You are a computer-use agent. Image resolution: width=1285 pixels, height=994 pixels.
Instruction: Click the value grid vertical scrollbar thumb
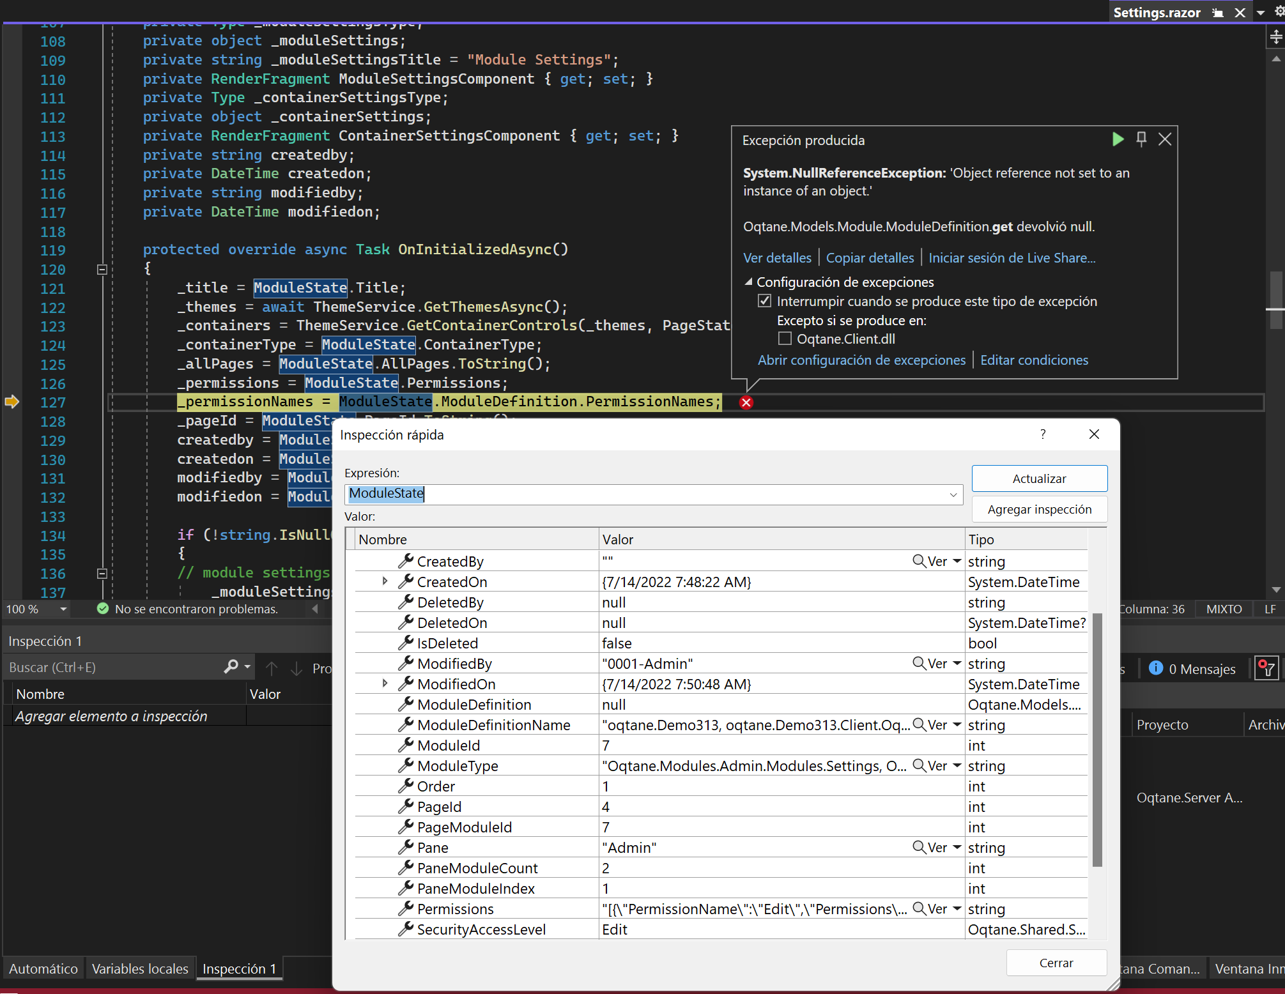(x=1097, y=740)
